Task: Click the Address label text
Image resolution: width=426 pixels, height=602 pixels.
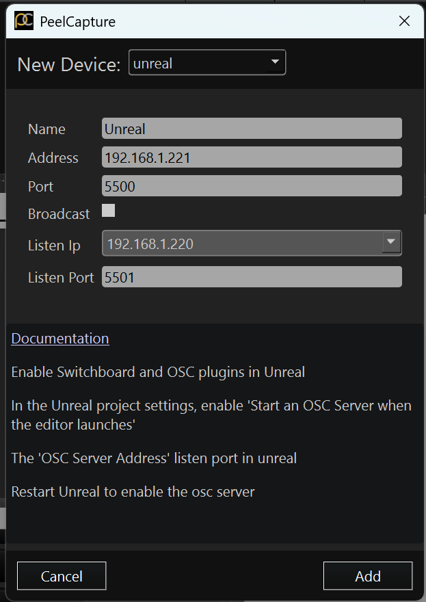Action: click(x=53, y=158)
